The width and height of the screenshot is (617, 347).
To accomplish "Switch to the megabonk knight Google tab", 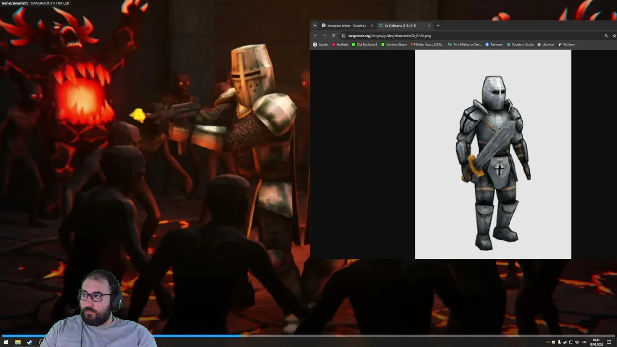I will pos(347,26).
